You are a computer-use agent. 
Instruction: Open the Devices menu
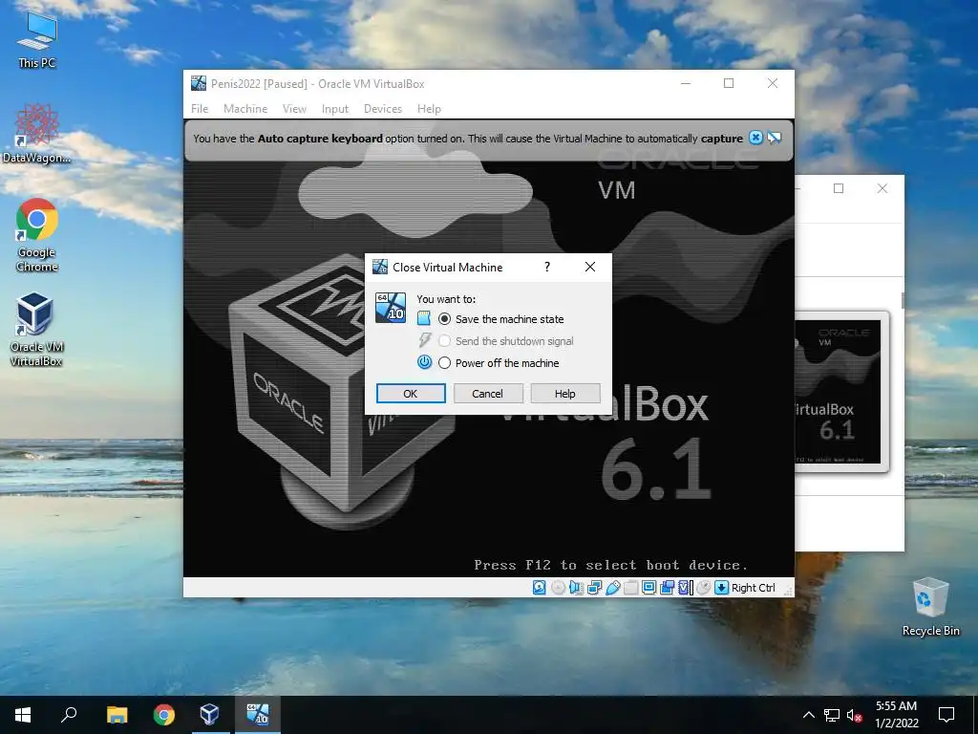(383, 109)
